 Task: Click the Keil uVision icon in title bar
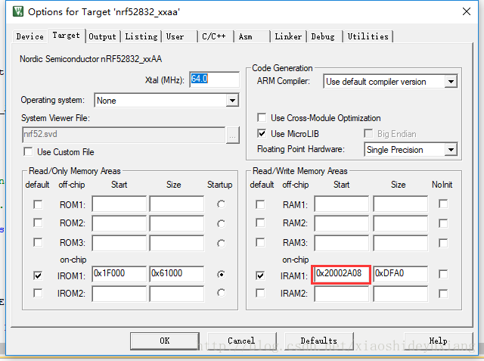point(18,12)
